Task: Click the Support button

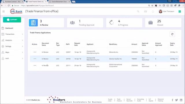Action: point(12,20)
